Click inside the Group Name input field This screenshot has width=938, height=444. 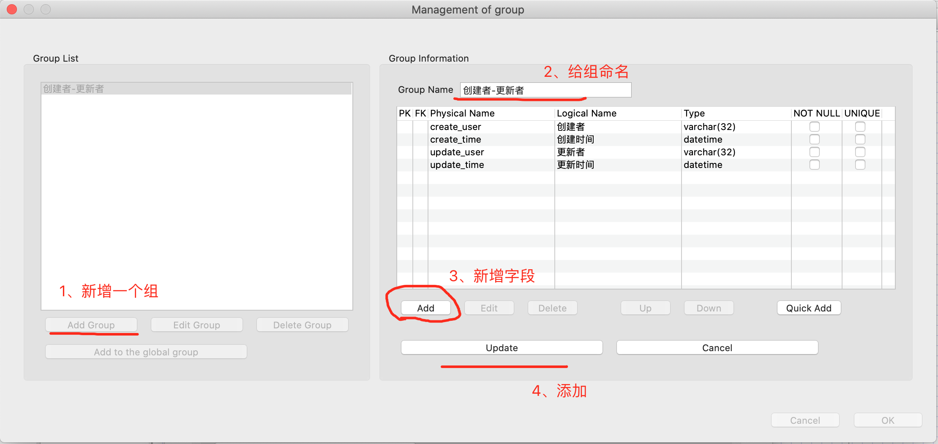click(544, 89)
